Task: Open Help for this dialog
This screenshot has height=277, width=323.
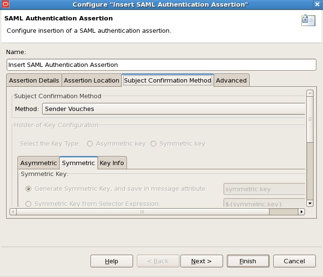Action: tap(112, 261)
